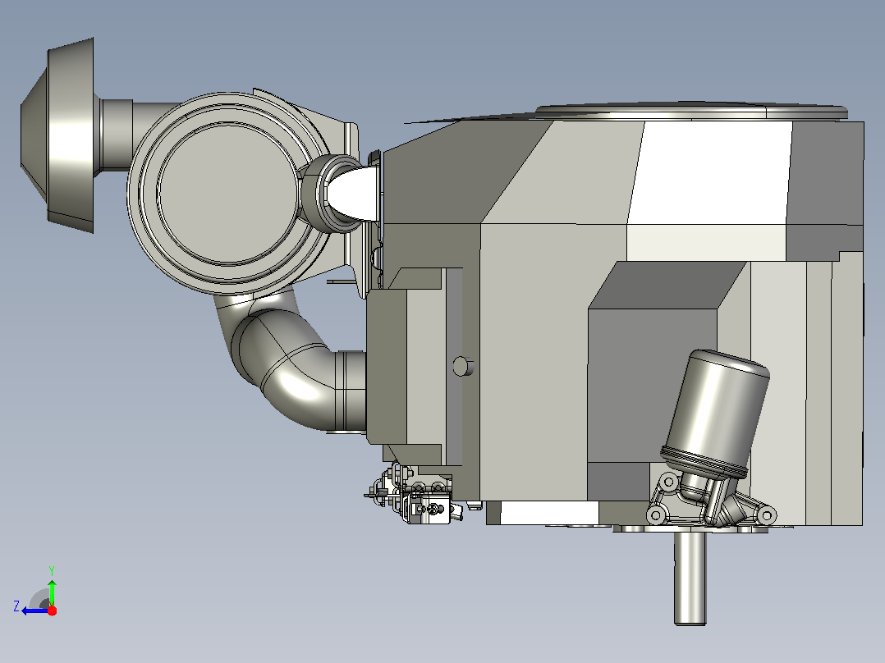Select the flat disc cover on top of the engine

point(691,112)
